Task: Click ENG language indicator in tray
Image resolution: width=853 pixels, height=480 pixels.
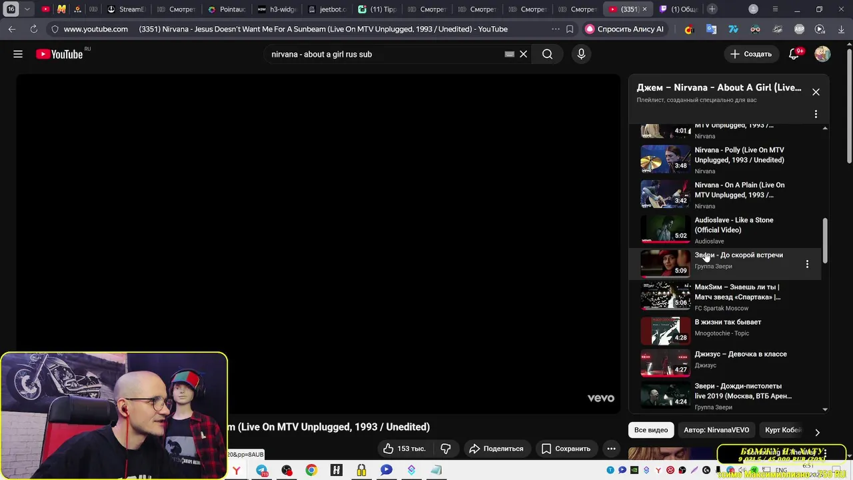Action: 781,470
